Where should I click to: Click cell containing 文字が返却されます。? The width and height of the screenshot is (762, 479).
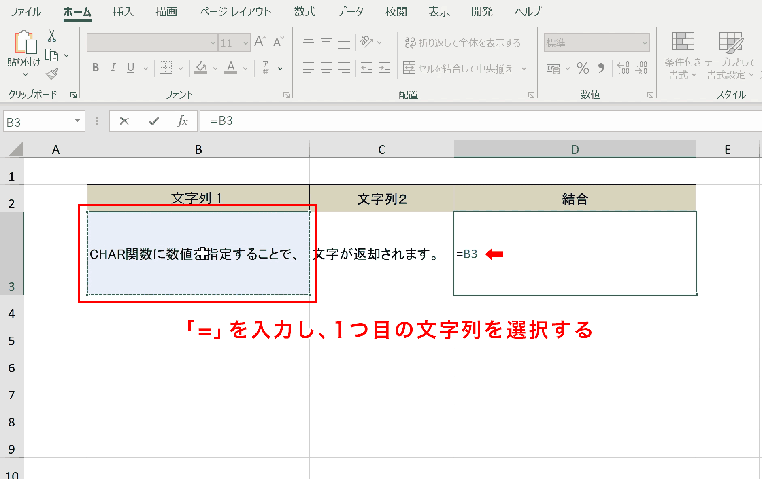(x=382, y=254)
